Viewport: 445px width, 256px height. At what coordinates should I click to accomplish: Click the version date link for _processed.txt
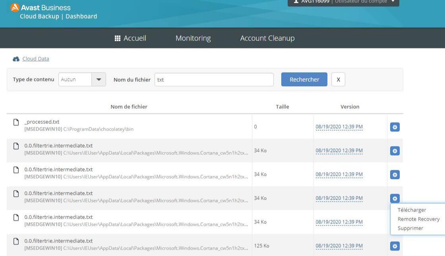339,127
